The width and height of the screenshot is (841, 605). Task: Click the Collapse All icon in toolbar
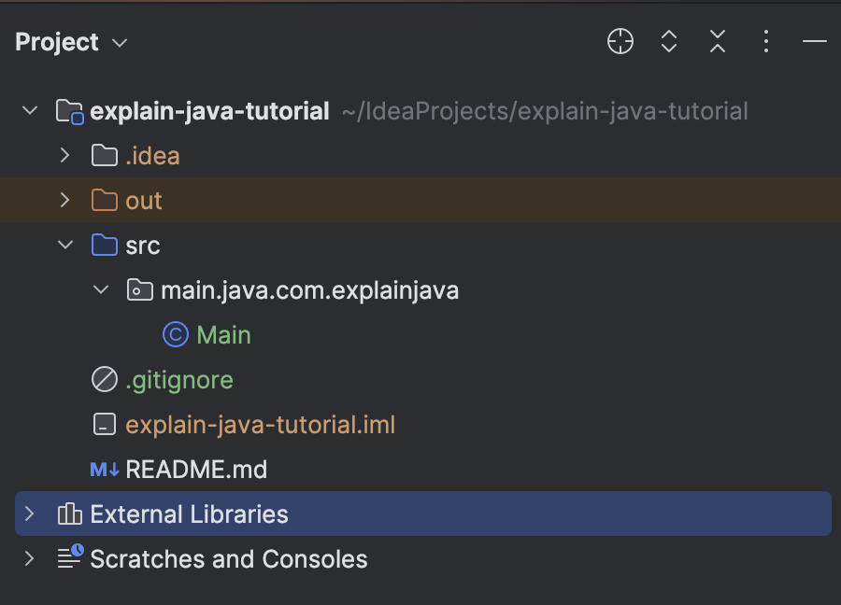coord(718,41)
